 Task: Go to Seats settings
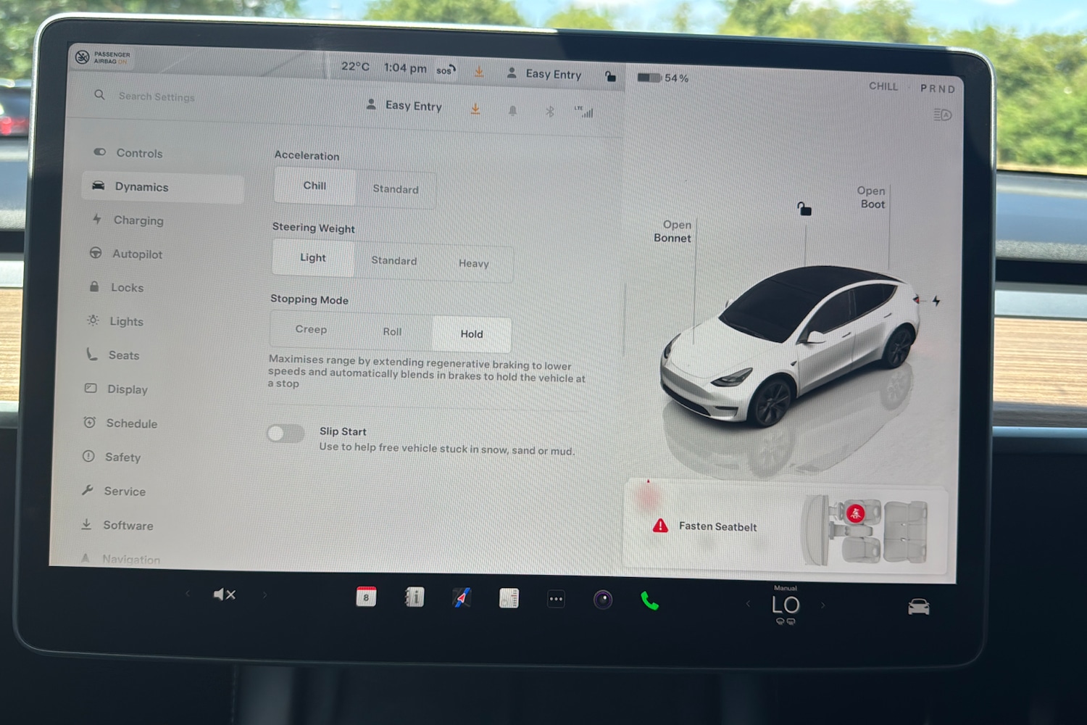pyautogui.click(x=112, y=355)
